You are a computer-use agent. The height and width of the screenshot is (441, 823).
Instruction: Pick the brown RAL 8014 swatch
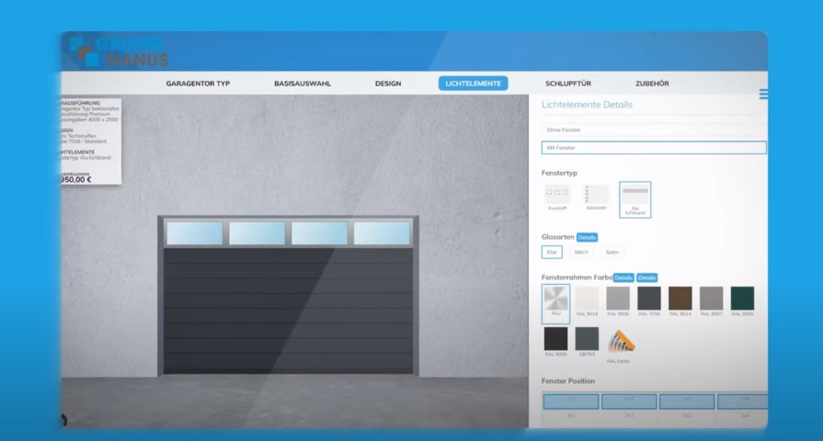(680, 299)
